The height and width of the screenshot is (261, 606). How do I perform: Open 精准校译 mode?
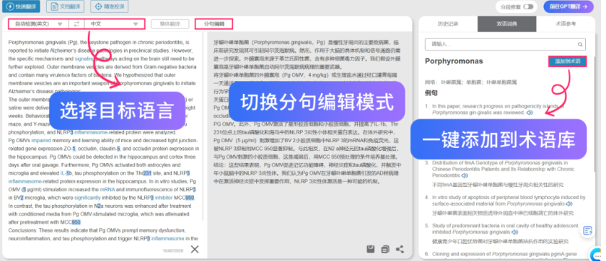pyautogui.click(x=109, y=6)
